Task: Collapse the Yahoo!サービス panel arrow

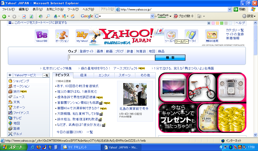Action: 10,75
